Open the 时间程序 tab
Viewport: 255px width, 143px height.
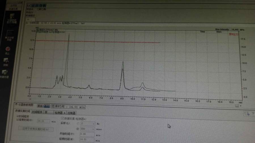37,112
